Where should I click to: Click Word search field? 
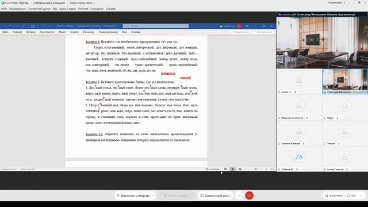[x=156, y=26]
